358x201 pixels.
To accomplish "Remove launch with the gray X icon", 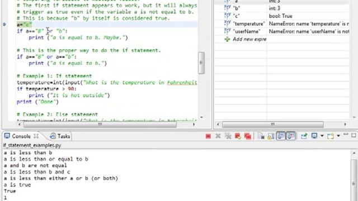I will click(218, 136).
